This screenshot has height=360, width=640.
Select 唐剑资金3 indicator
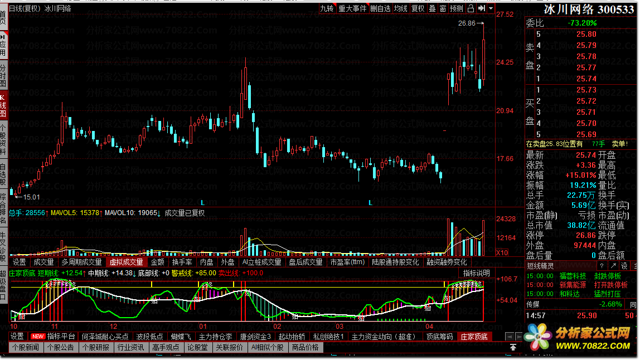click(255, 337)
